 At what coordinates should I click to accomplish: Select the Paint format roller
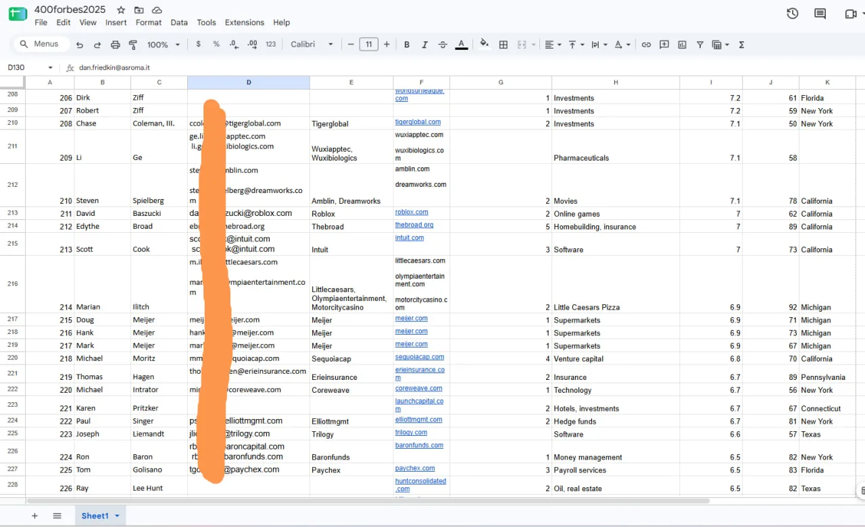click(x=132, y=45)
